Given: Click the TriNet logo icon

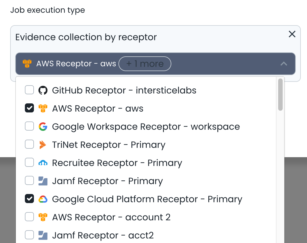Looking at the screenshot, I should pos(43,145).
